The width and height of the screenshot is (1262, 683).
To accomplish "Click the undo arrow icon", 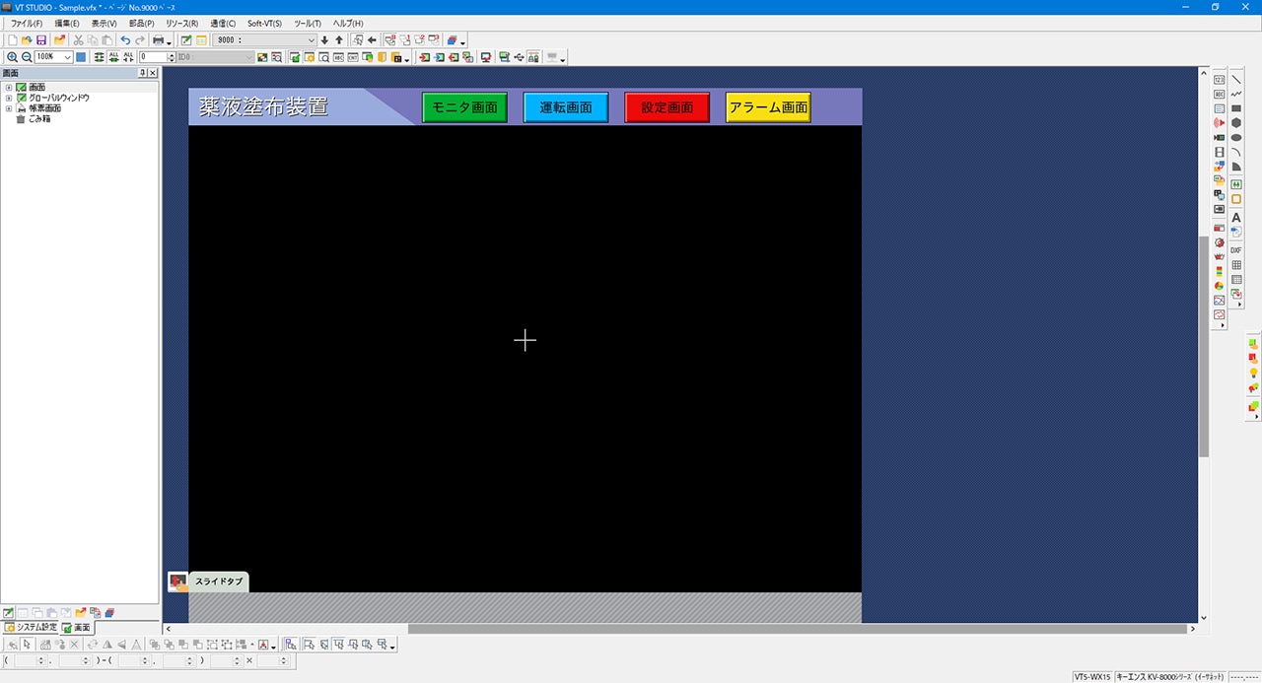I will point(125,40).
